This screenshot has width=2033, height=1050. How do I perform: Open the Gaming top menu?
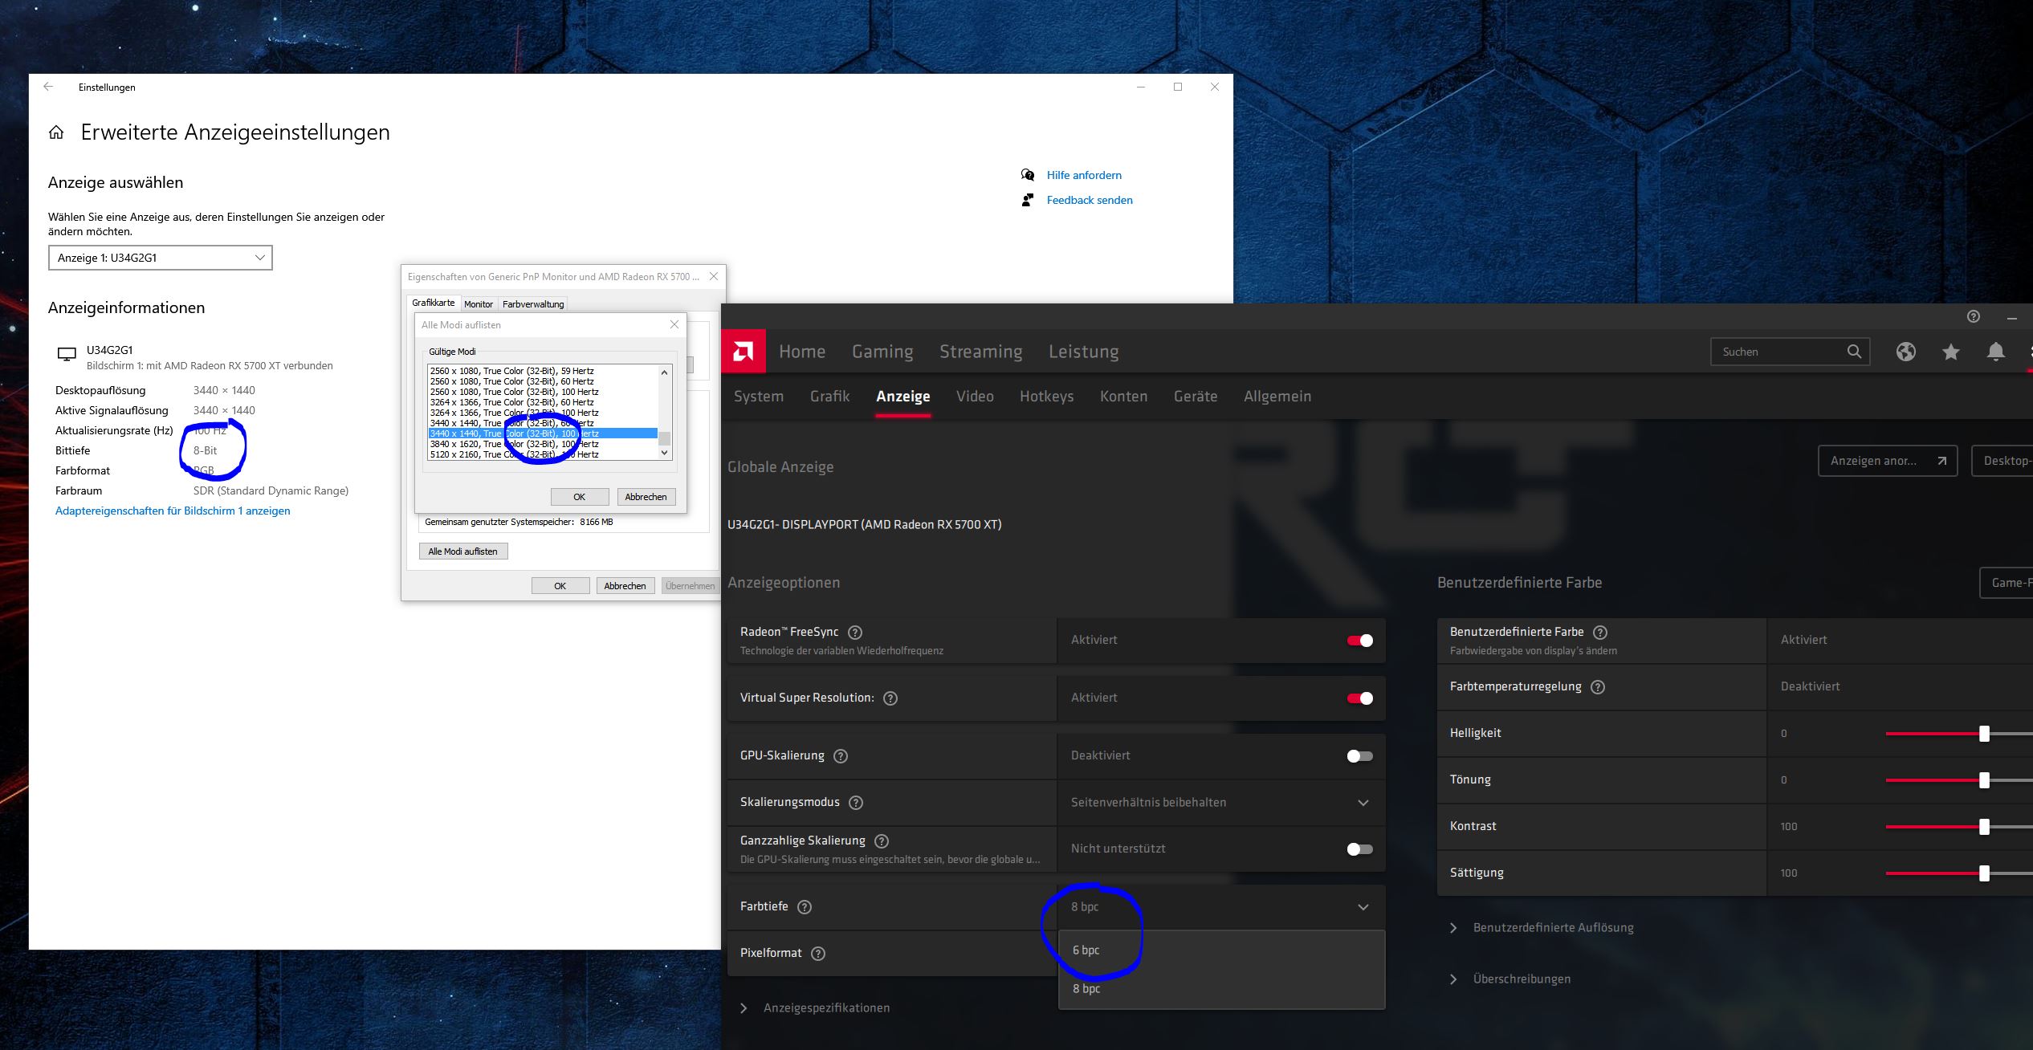click(x=882, y=352)
